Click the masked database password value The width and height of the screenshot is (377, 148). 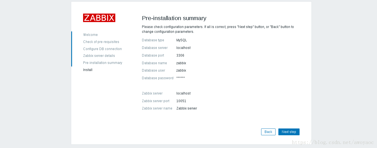[x=181, y=78]
